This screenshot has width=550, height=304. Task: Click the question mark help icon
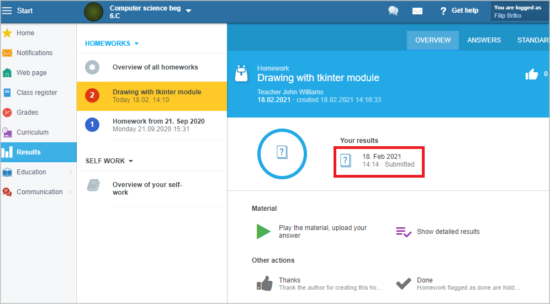click(443, 11)
